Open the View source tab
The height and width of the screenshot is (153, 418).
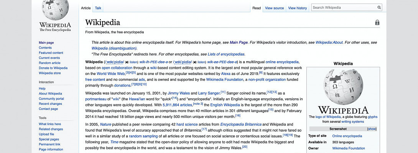point(274,8)
